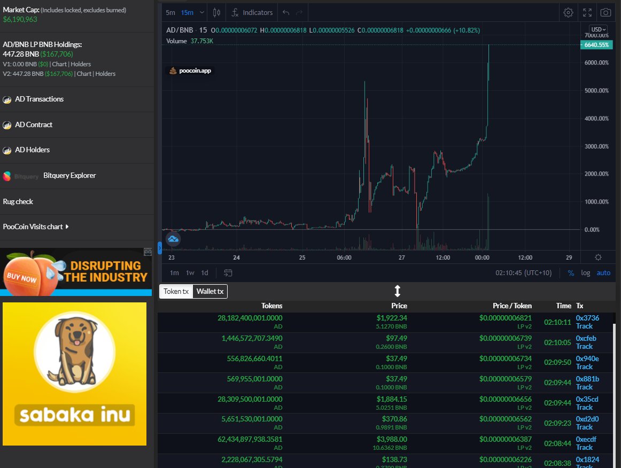Screen dimensions: 621x468
Task: Track wallet for tx 0x35cd
Action: 584,408
